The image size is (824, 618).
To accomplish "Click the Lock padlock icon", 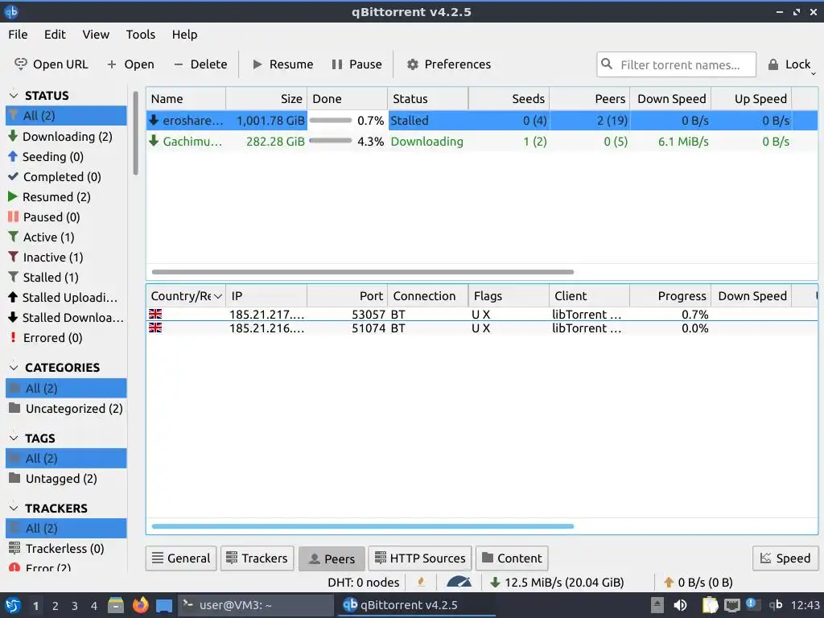I will 773,64.
